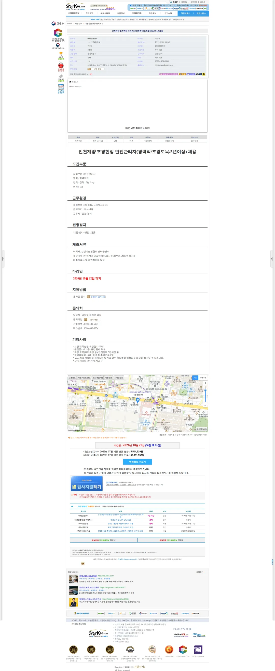
Task: Switch to 개인서비스 tab
Action: (201, 13)
